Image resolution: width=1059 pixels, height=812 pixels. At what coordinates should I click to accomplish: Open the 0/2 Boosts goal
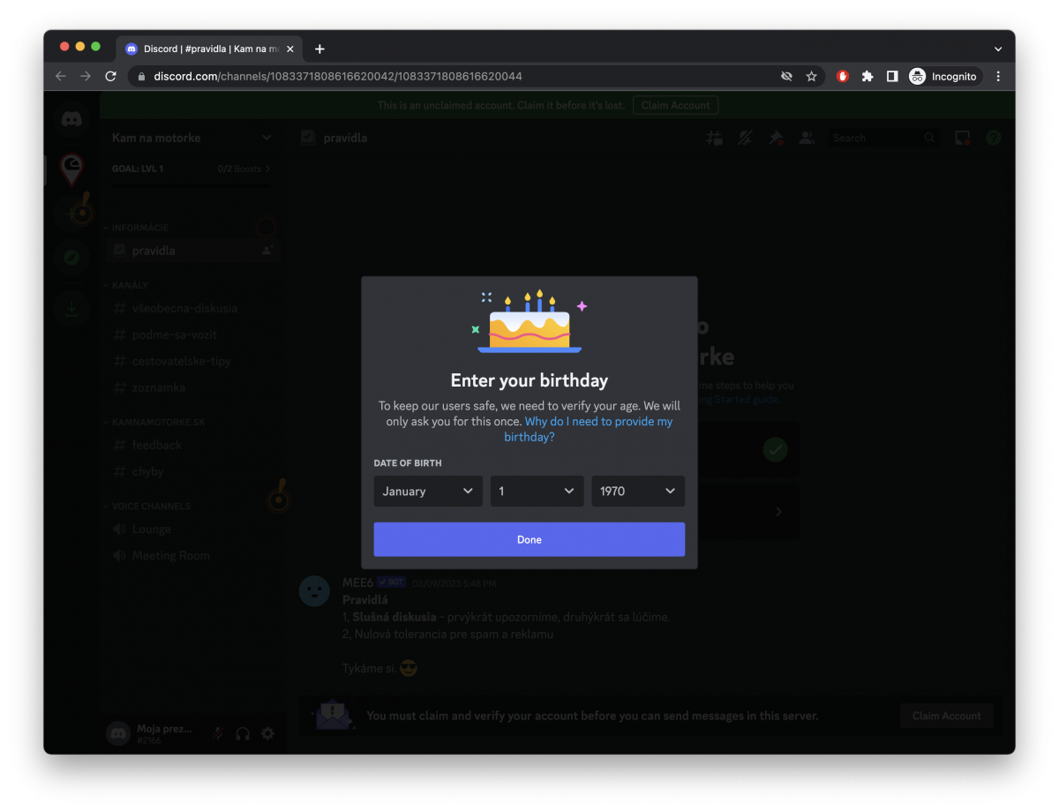(x=244, y=169)
